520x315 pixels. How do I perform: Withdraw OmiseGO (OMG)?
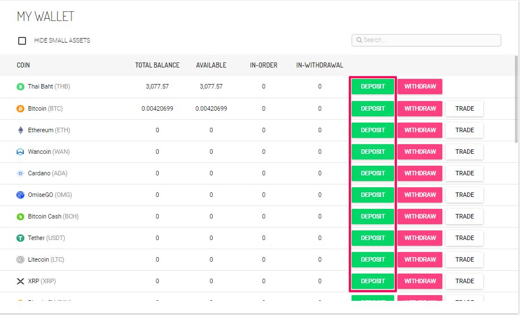pyautogui.click(x=420, y=195)
